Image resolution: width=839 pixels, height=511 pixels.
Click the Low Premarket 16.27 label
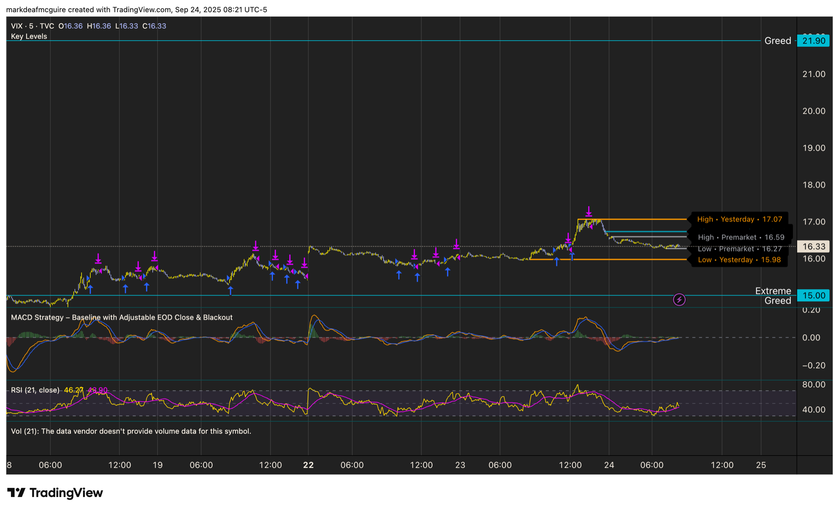click(739, 249)
